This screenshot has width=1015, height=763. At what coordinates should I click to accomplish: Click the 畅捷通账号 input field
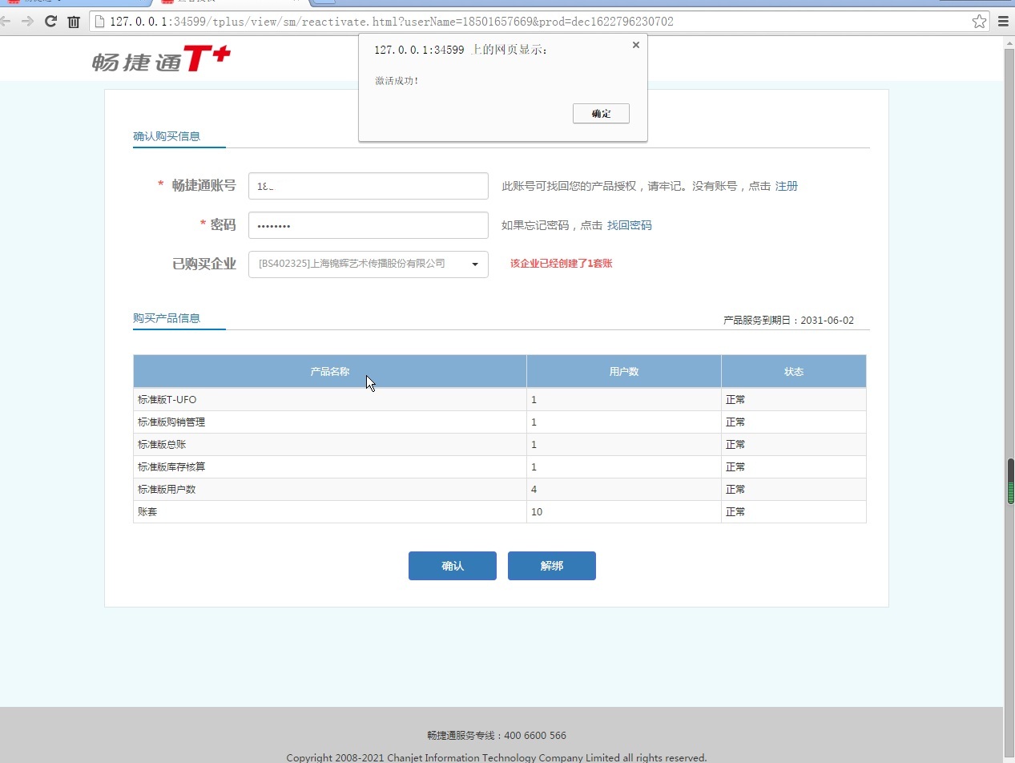tap(369, 186)
